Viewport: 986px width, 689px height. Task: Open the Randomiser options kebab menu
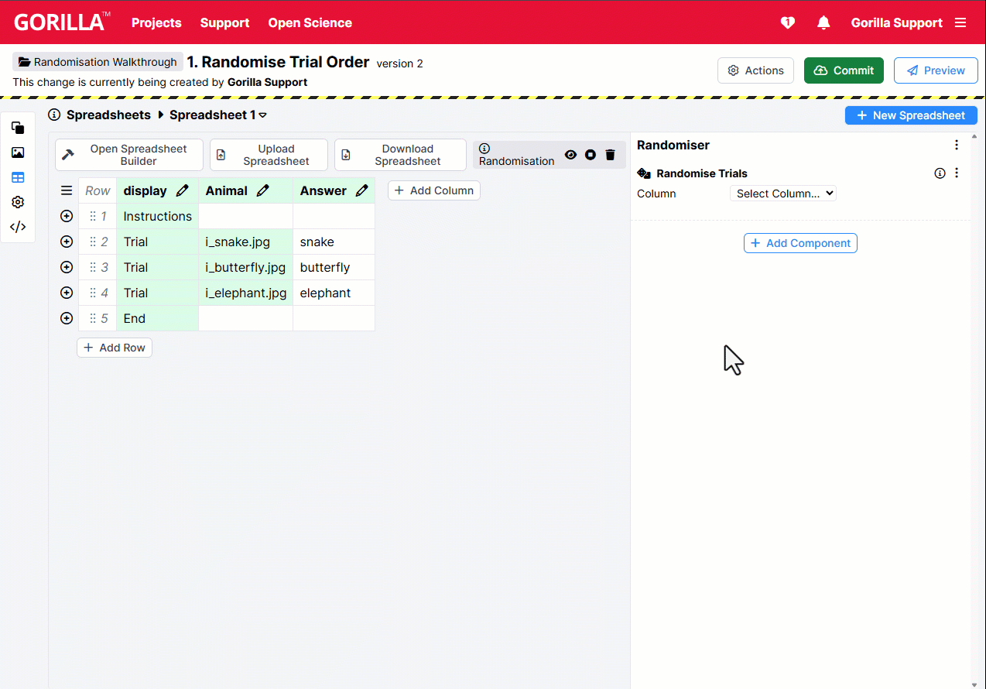(957, 145)
